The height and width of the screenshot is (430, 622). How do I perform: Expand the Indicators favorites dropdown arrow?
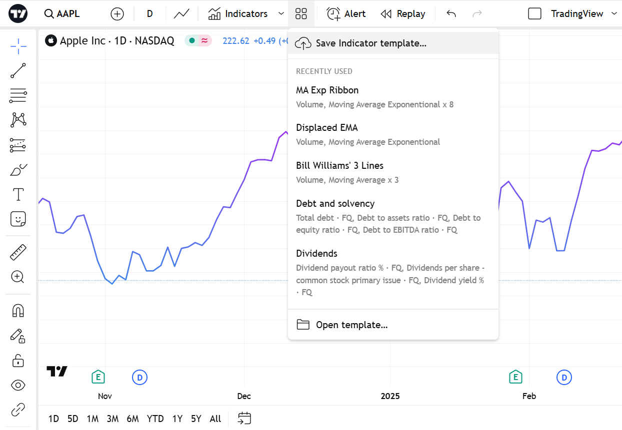280,13
